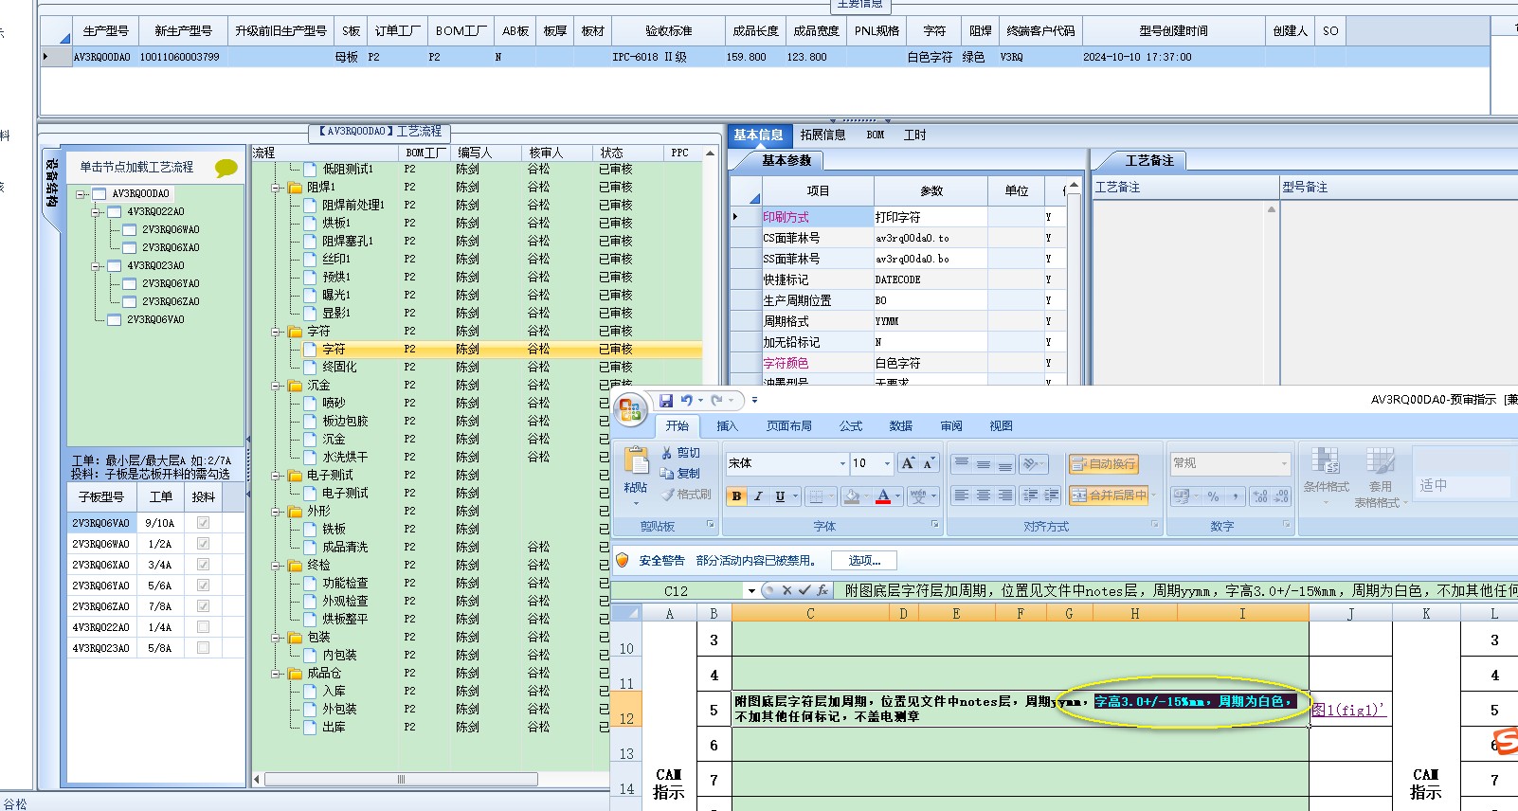Toggle 投料 checkbox for 4V3RQ023A0
The width and height of the screenshot is (1518, 811).
click(x=203, y=648)
